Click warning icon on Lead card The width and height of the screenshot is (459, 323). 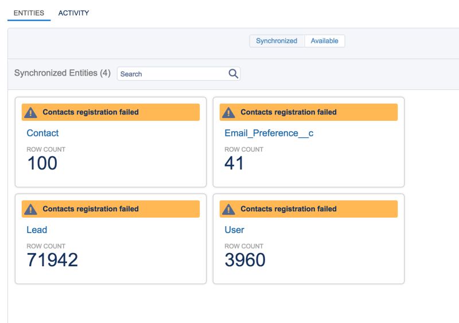coord(30,209)
